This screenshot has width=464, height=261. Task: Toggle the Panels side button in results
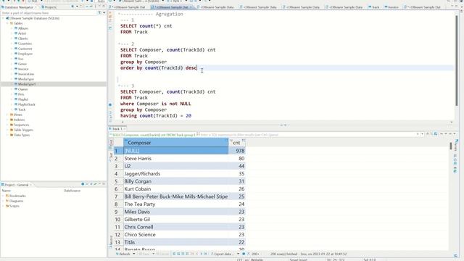456,146
